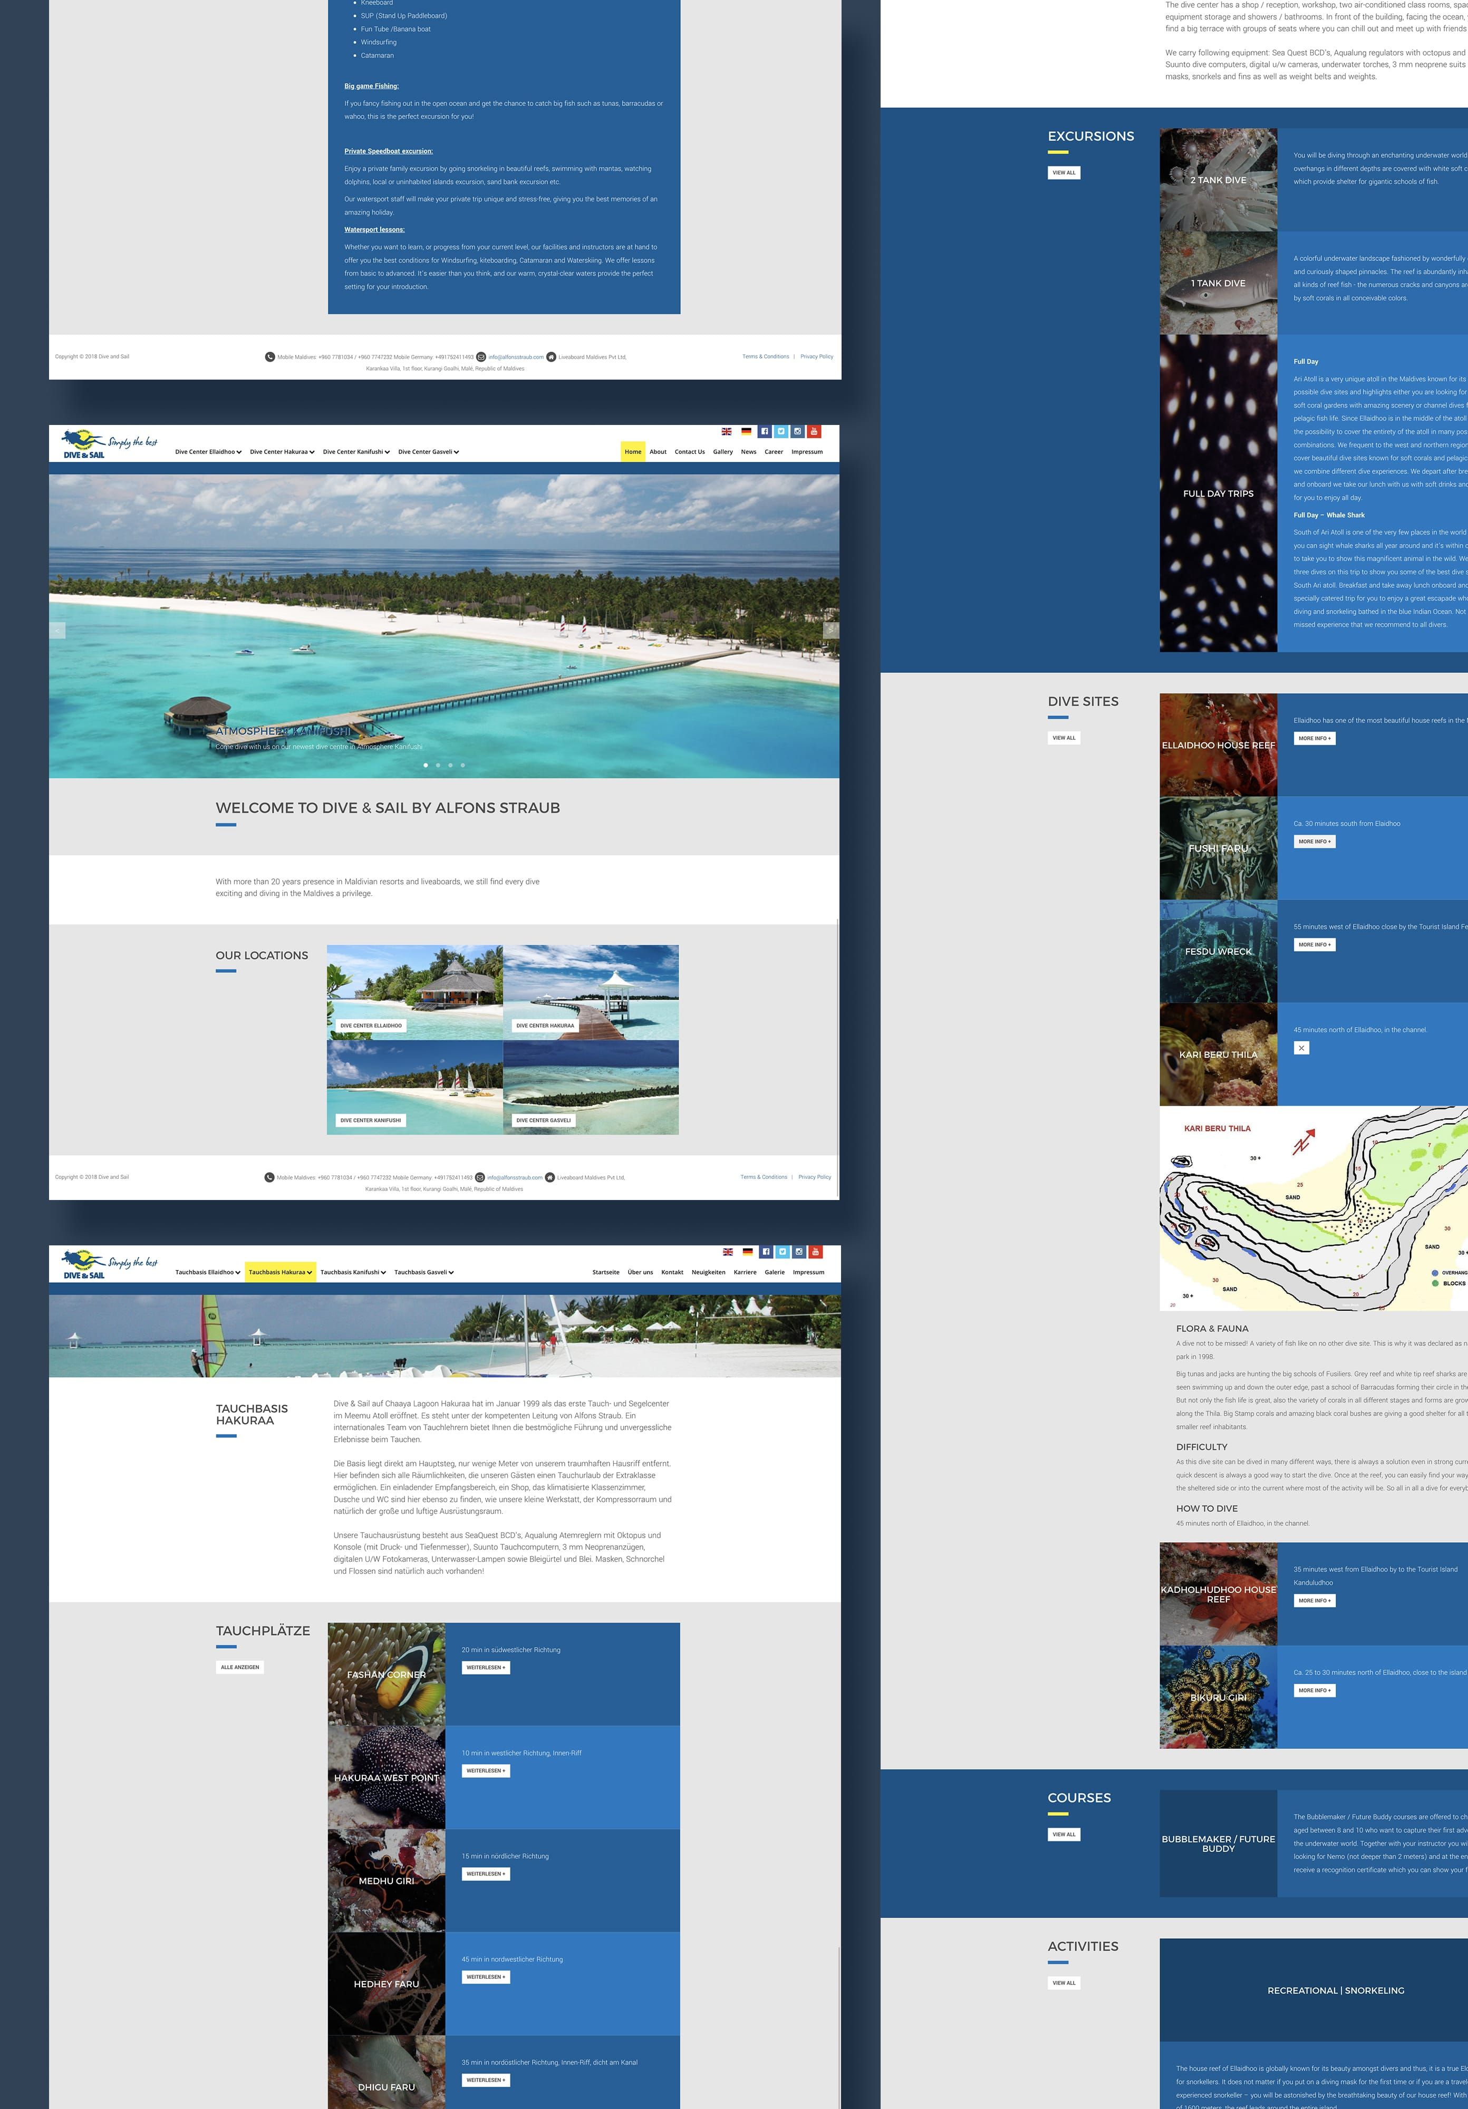Collapse Kari Beru Thila details with X button
The image size is (1468, 2109).
click(x=1301, y=1047)
